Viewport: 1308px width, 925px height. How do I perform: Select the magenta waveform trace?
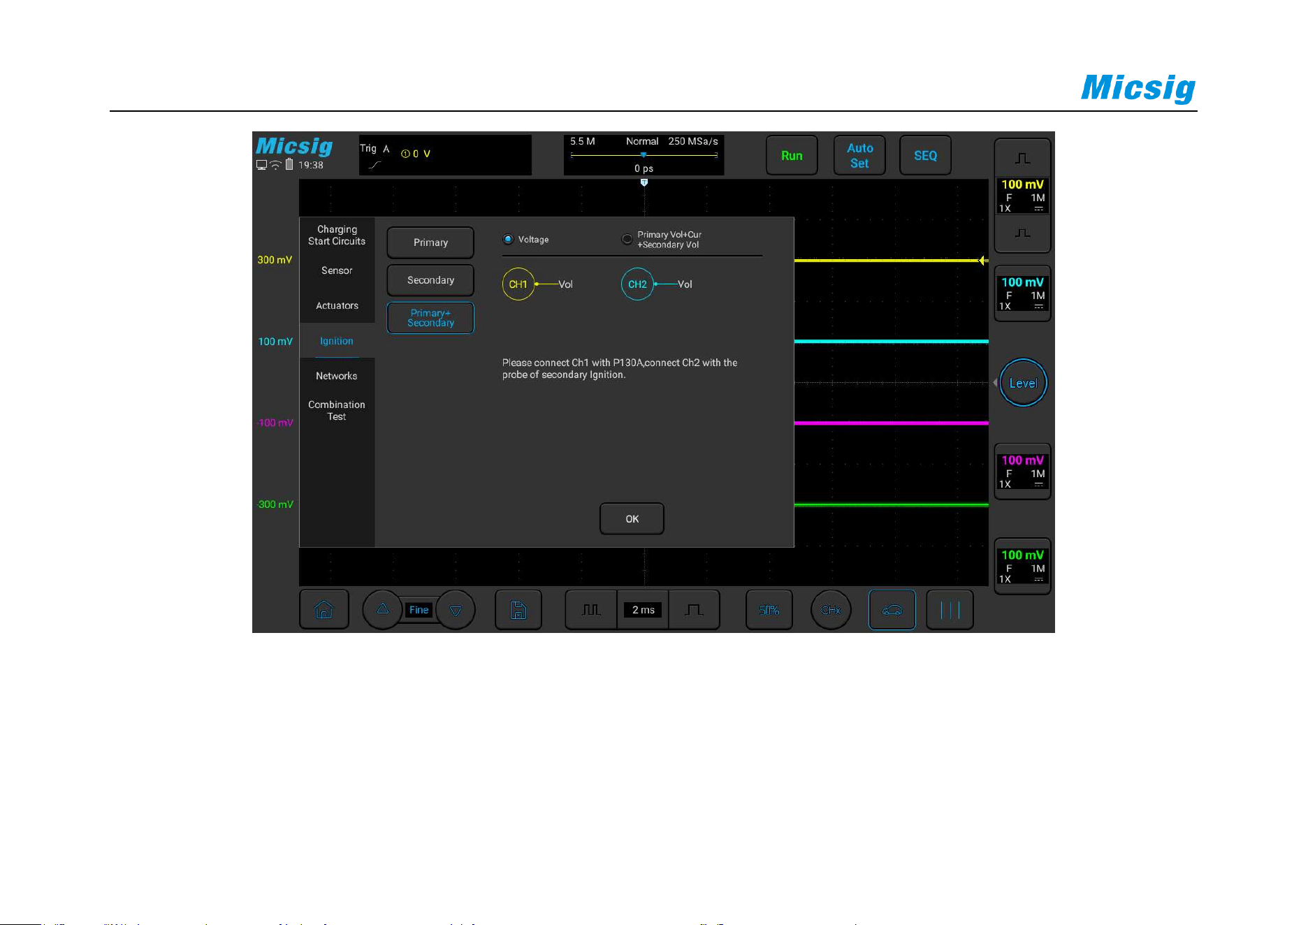point(892,423)
